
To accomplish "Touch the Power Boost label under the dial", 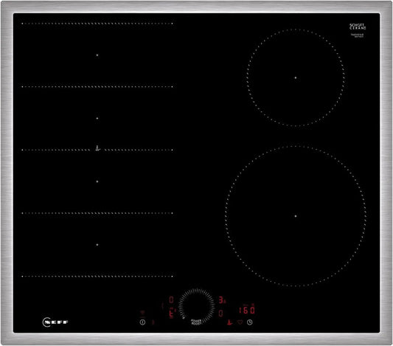I will pyautogui.click(x=196, y=322).
